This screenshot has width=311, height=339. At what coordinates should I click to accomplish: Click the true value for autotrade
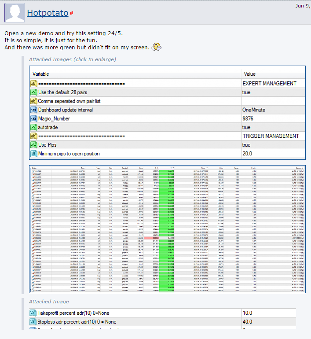click(x=246, y=127)
